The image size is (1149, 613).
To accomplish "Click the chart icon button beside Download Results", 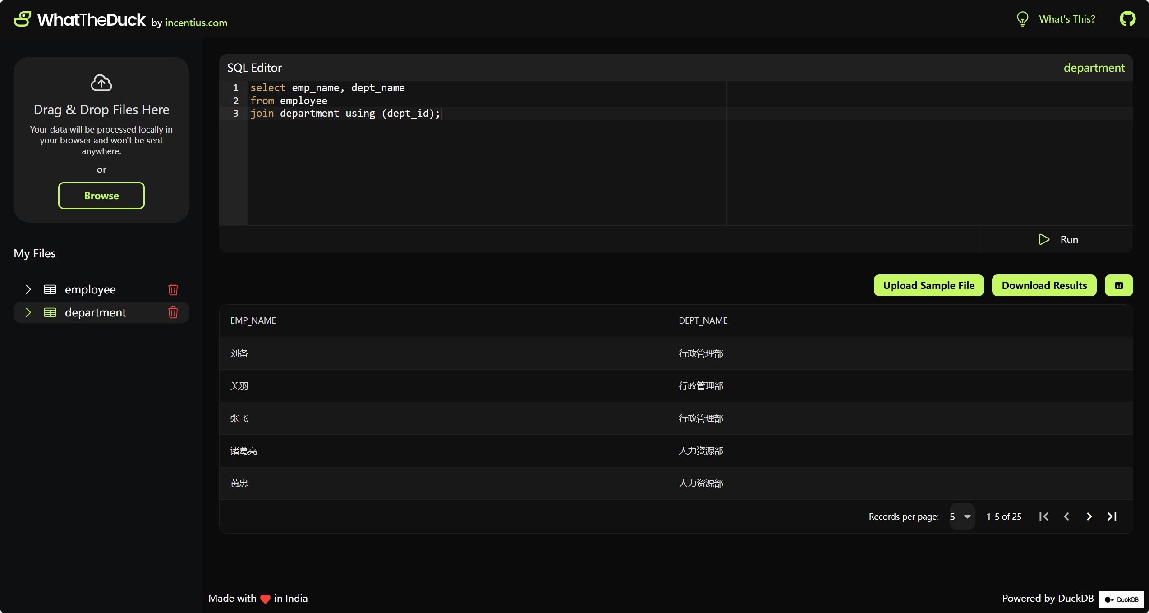I will [1119, 286].
